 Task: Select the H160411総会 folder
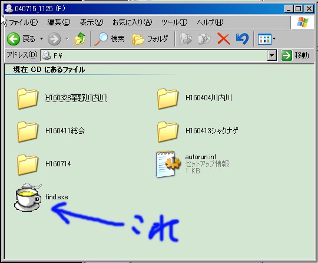(51, 131)
